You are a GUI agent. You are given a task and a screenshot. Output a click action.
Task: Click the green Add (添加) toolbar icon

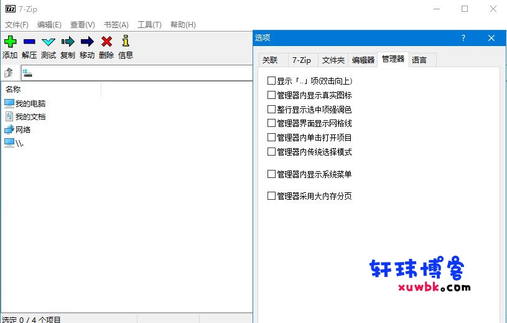pos(10,41)
